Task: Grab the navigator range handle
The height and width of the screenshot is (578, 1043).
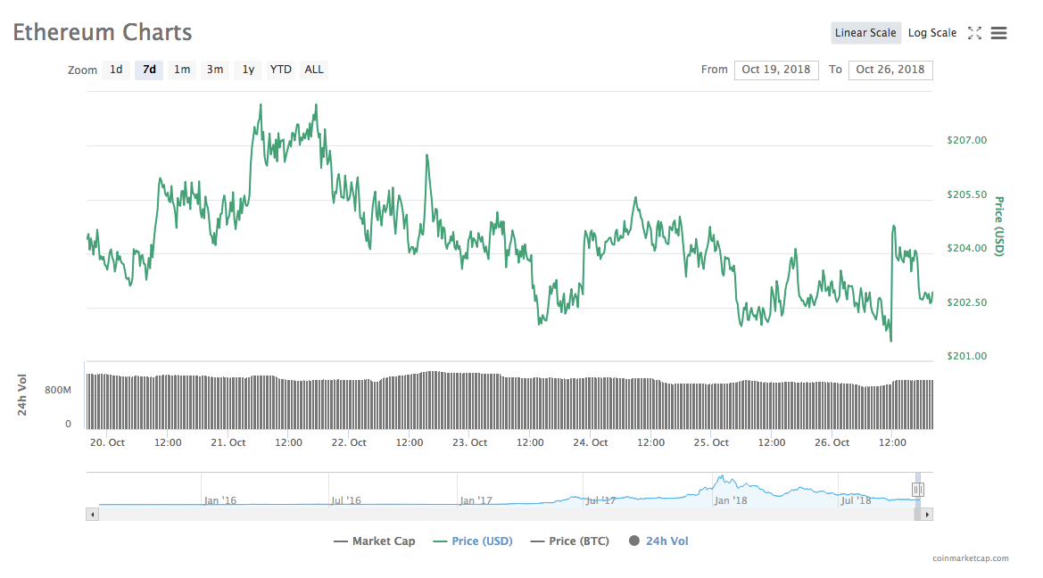Action: pos(917,491)
